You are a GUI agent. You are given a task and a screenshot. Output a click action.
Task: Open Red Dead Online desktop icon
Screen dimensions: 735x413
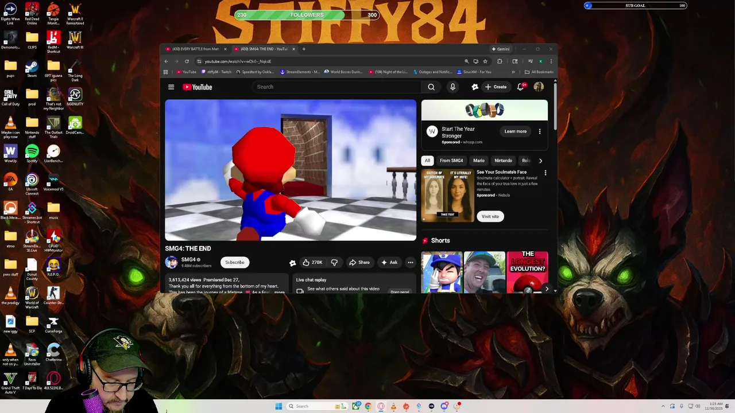[x=32, y=14]
